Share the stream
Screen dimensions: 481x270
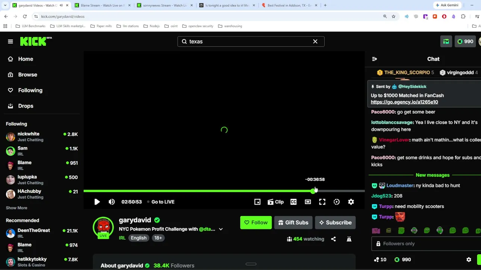pos(333,239)
